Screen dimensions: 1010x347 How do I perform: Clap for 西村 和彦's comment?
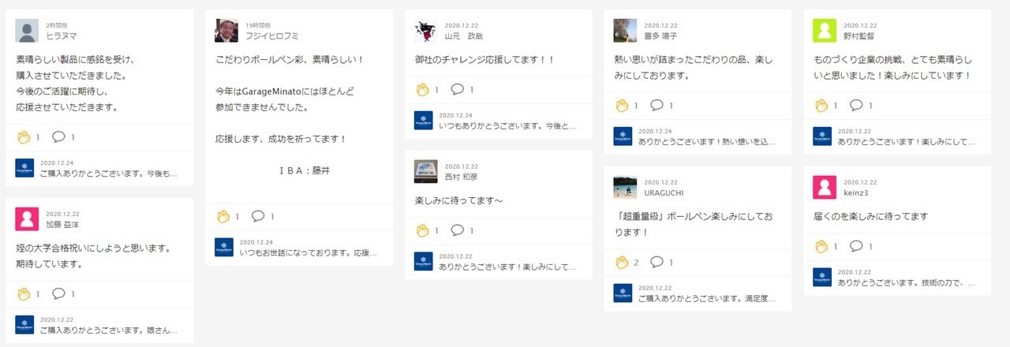pyautogui.click(x=421, y=230)
